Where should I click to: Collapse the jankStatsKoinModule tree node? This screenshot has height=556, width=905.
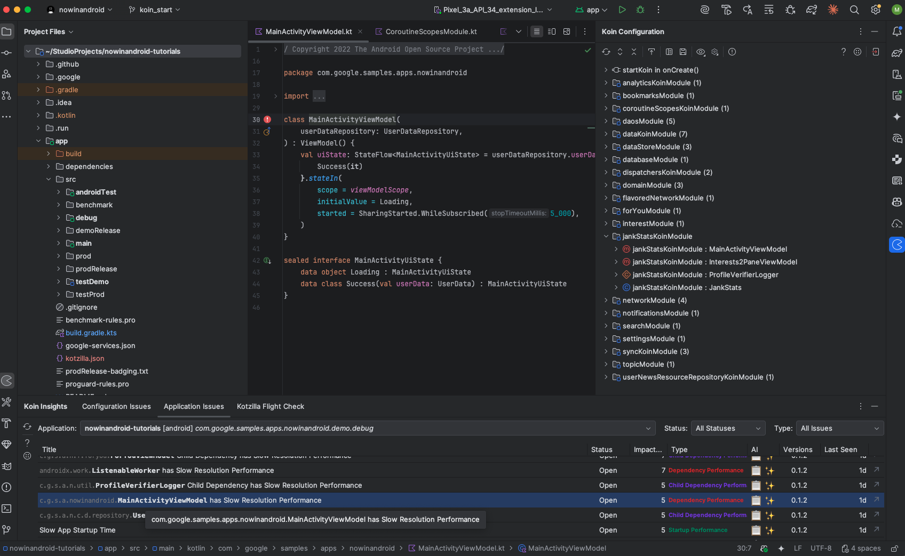(606, 237)
